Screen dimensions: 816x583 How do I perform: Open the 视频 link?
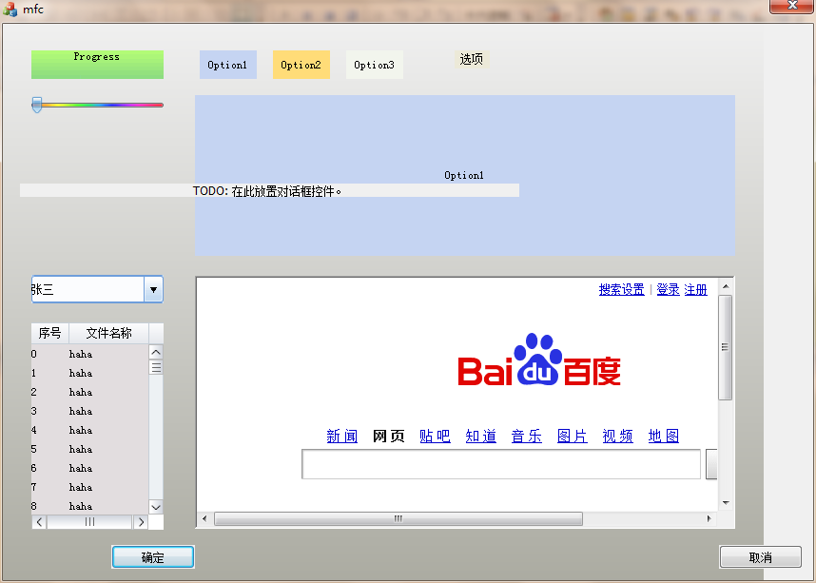[x=618, y=436]
